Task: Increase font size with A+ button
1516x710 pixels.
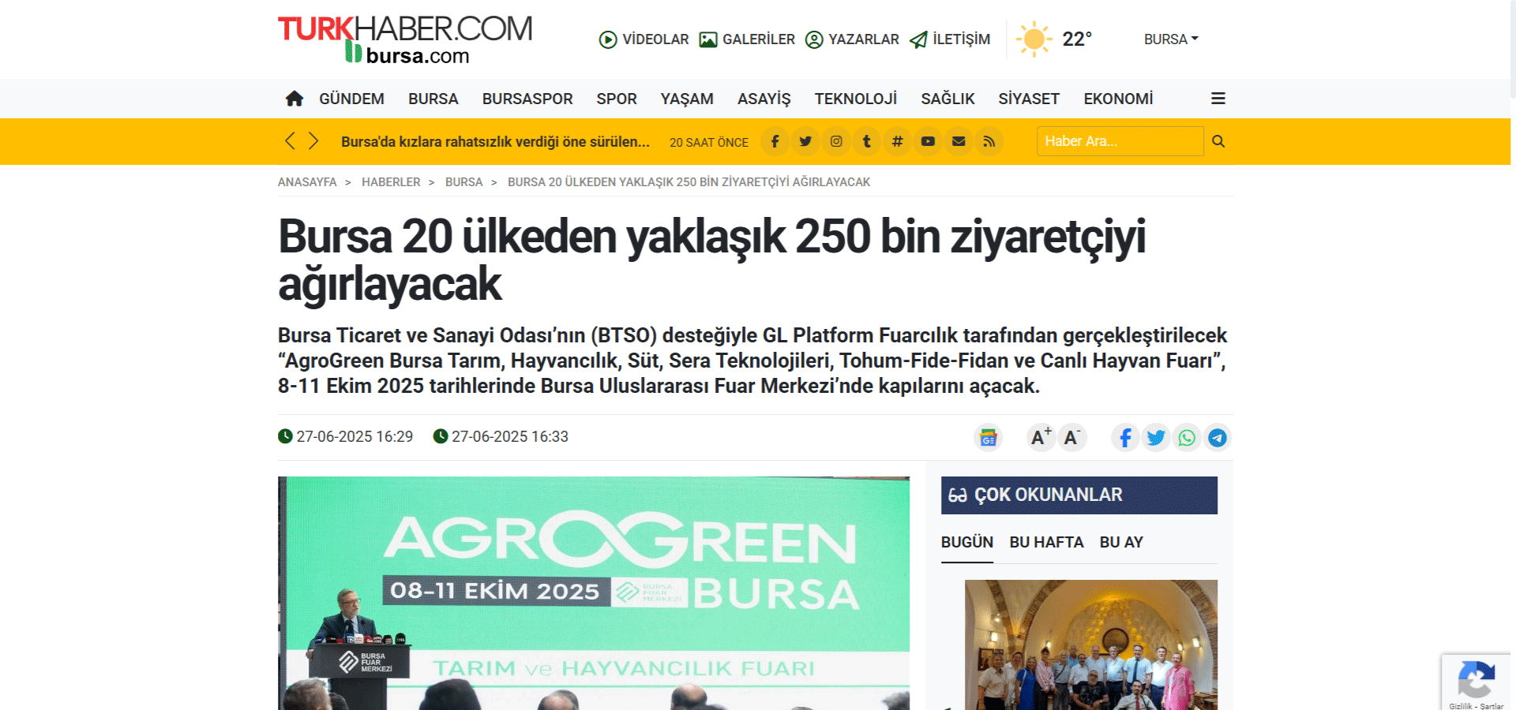Action: point(1041,437)
